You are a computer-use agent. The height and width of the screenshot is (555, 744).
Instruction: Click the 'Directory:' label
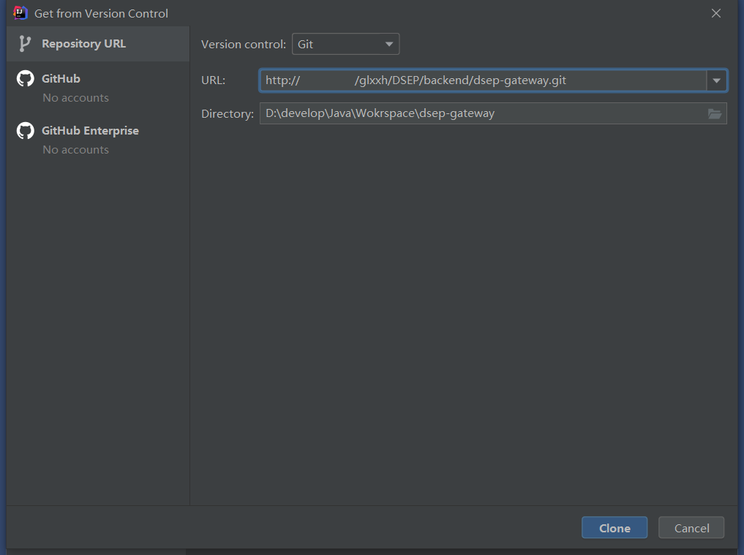pyautogui.click(x=228, y=114)
